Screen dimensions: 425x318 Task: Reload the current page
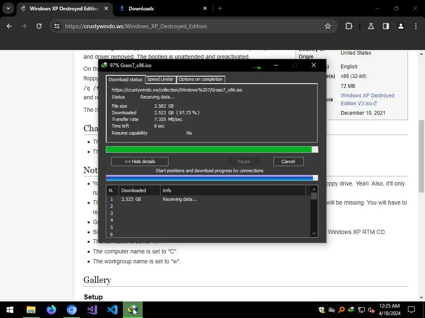(x=39, y=26)
